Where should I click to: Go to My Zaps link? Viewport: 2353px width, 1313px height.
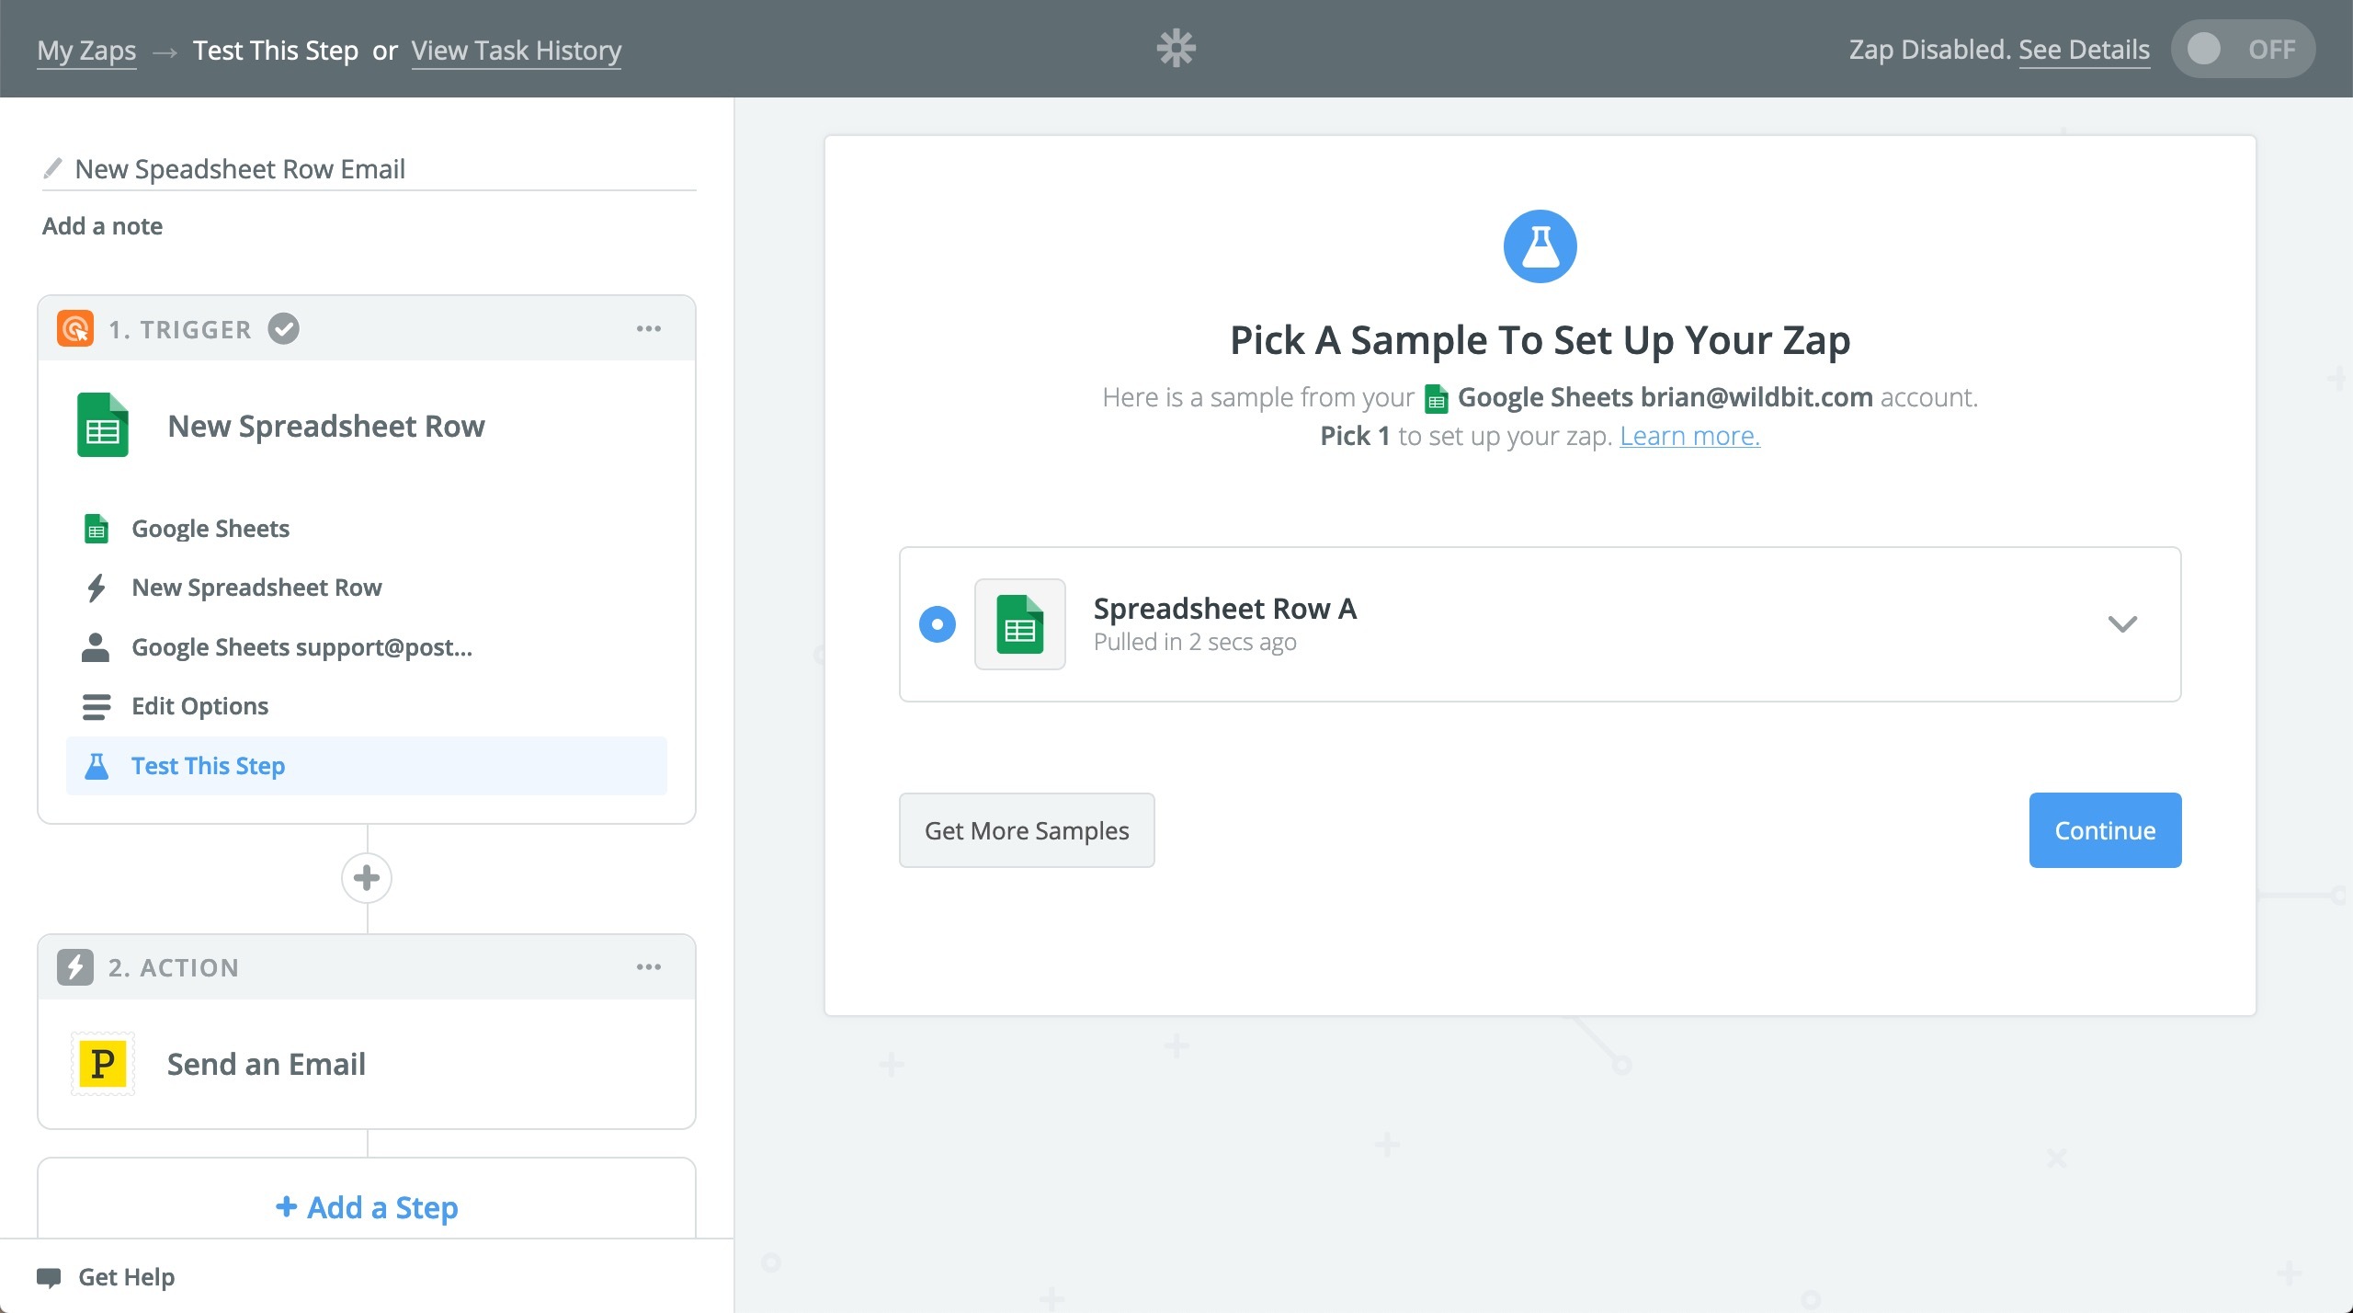(x=86, y=51)
